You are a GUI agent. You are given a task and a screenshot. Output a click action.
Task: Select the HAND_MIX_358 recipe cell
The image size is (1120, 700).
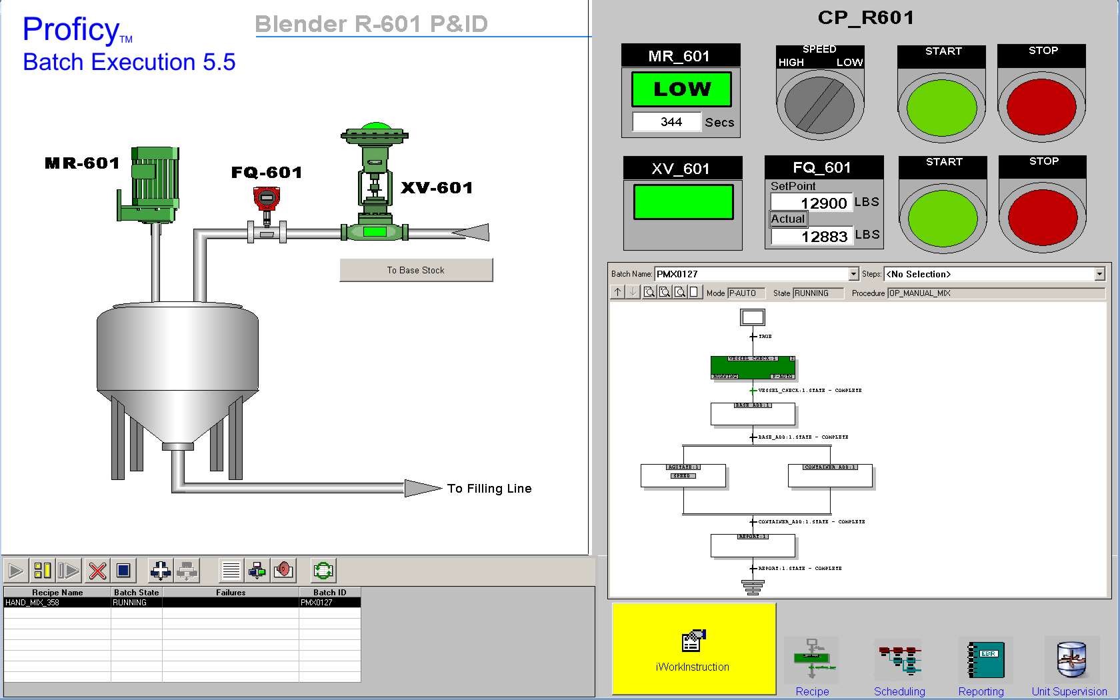click(57, 602)
